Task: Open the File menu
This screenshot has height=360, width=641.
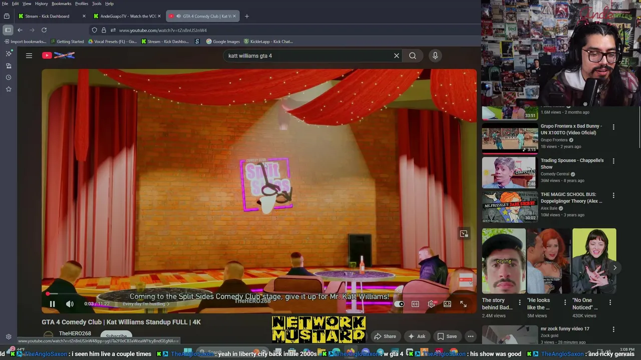Action: tap(5, 3)
